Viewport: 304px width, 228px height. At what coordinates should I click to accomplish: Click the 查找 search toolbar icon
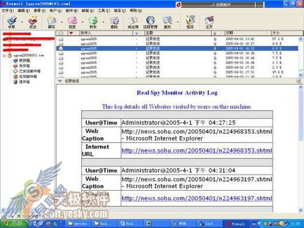[167, 22]
